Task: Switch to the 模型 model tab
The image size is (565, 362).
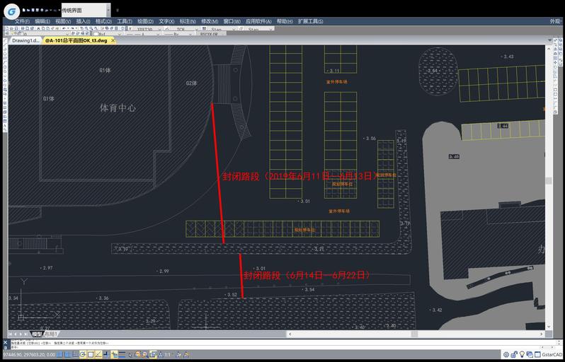Action: tap(37, 334)
